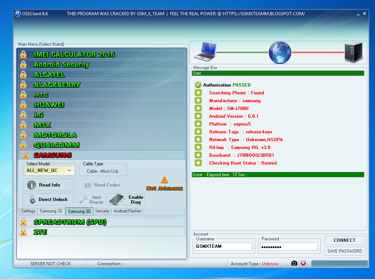Click the lock icon beside IMEI CALCULATOR 2016

(23, 55)
